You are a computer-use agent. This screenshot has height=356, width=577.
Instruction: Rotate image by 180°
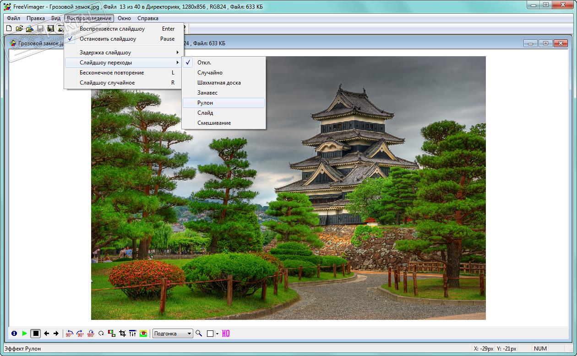pos(91,334)
